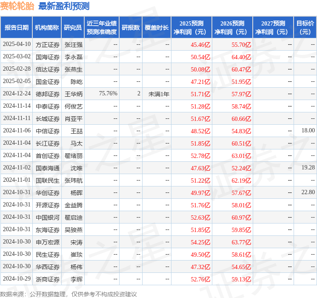The width and height of the screenshot is (317, 298).
Task: Select 方正证券 institution cell
Action: click(48, 45)
